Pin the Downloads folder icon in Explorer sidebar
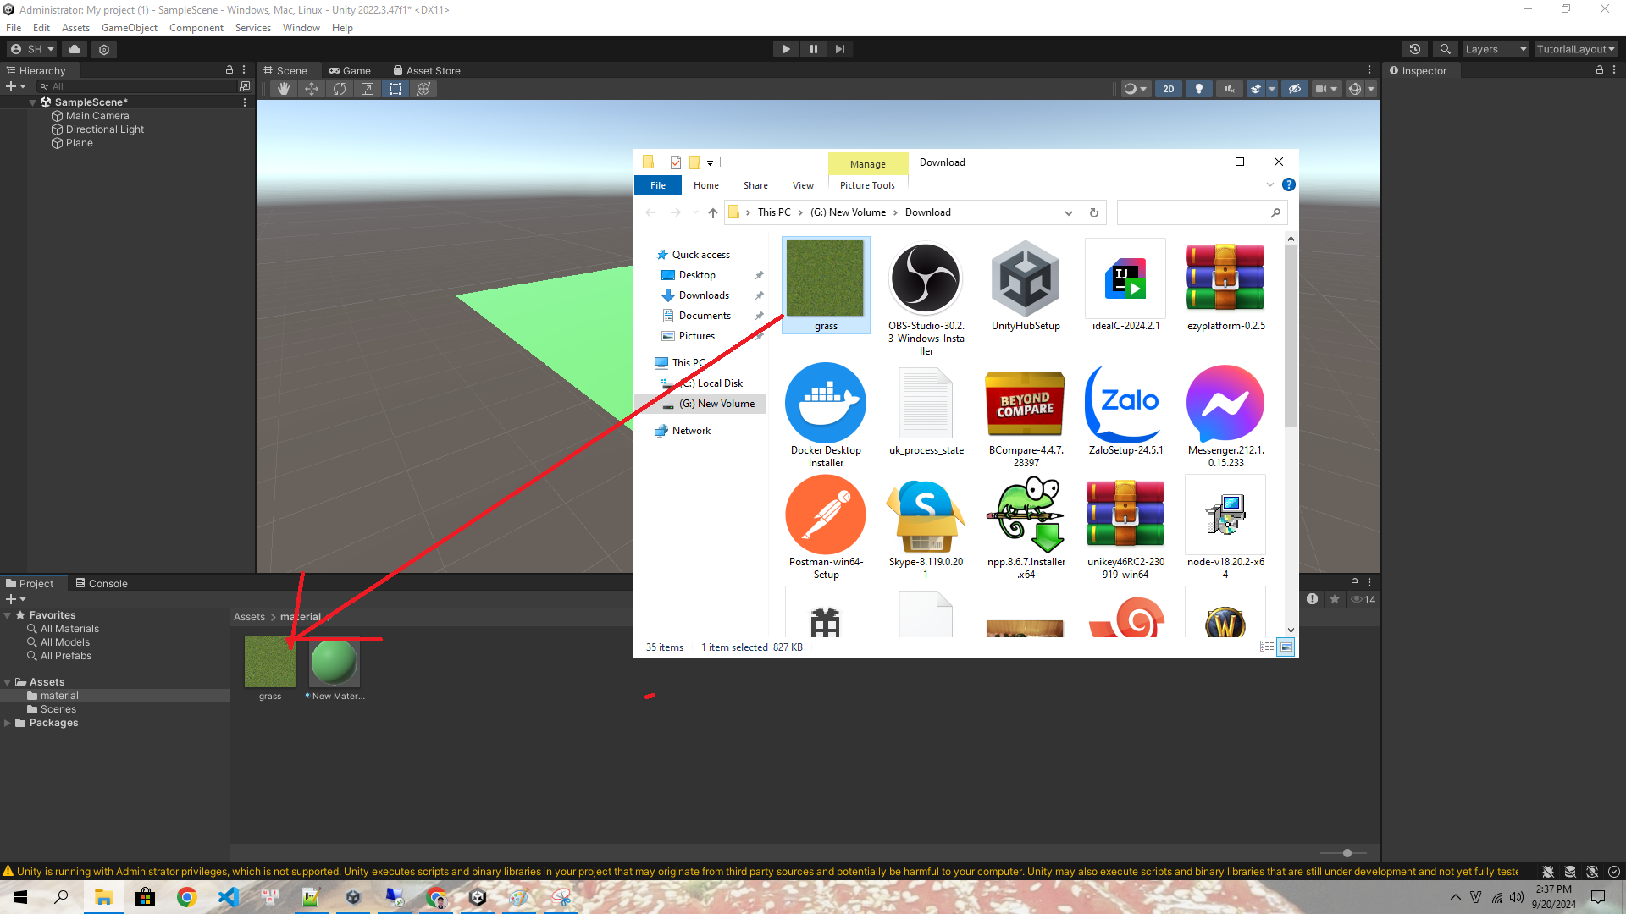This screenshot has height=914, width=1626. point(760,295)
